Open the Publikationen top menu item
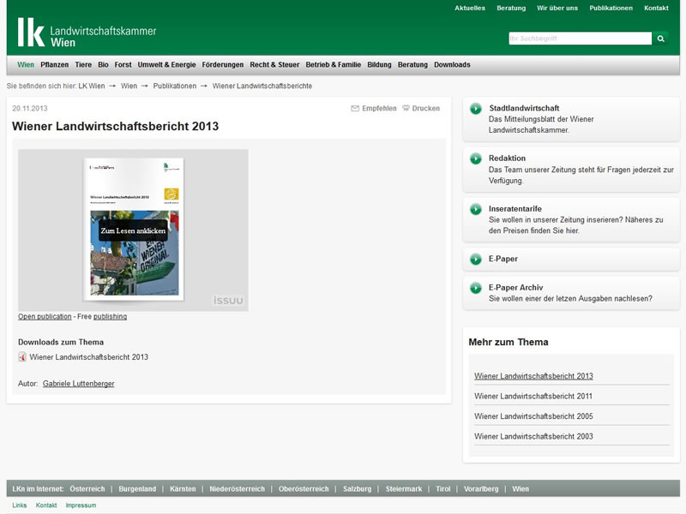Viewport: 686px width, 514px height. coord(611,9)
